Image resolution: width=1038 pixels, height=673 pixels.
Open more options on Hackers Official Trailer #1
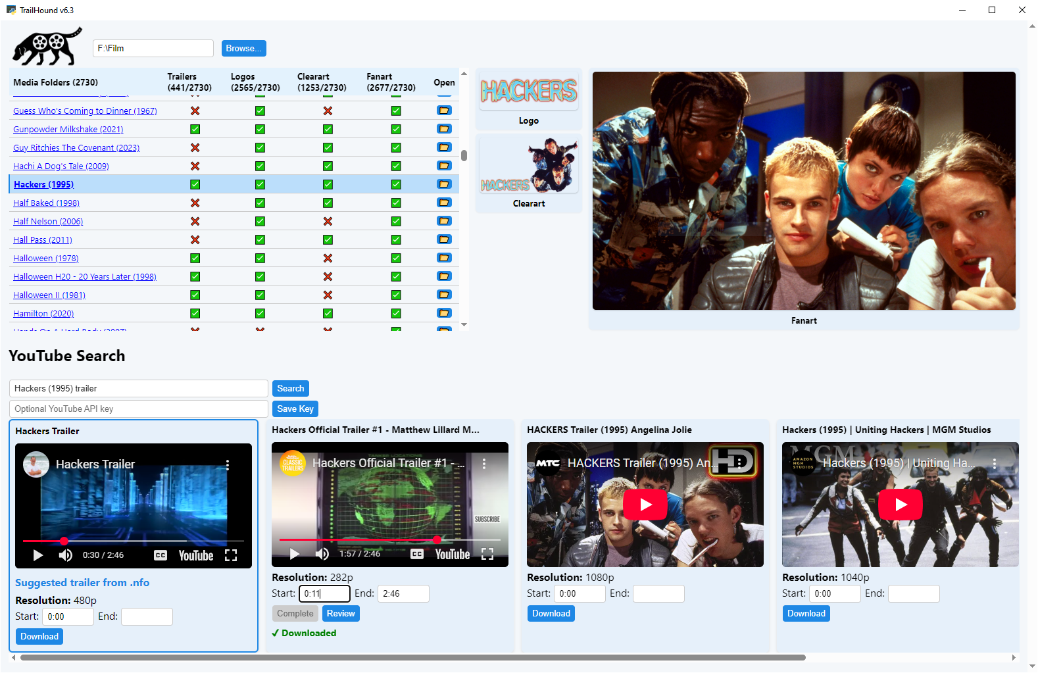[484, 463]
